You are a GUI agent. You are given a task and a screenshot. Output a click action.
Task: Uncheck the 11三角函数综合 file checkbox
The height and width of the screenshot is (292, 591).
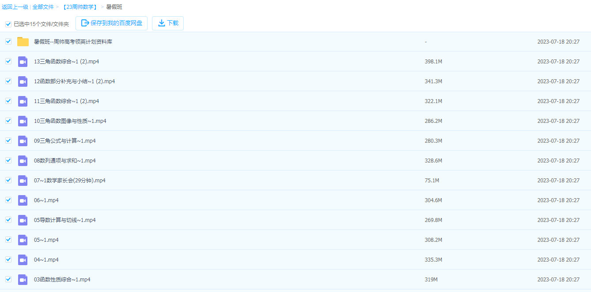point(8,101)
